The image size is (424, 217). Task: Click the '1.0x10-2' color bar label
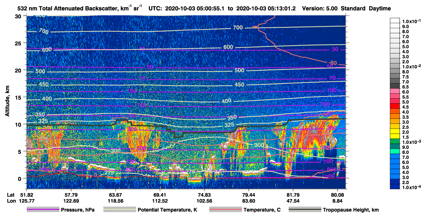(411, 66)
